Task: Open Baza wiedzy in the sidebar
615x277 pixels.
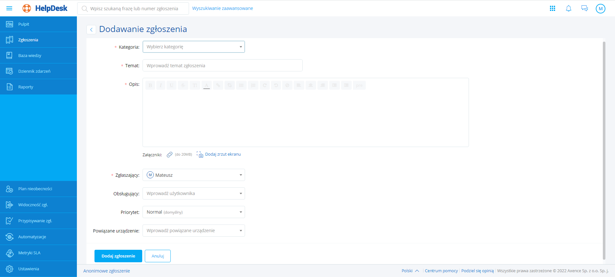Action: [x=30, y=55]
